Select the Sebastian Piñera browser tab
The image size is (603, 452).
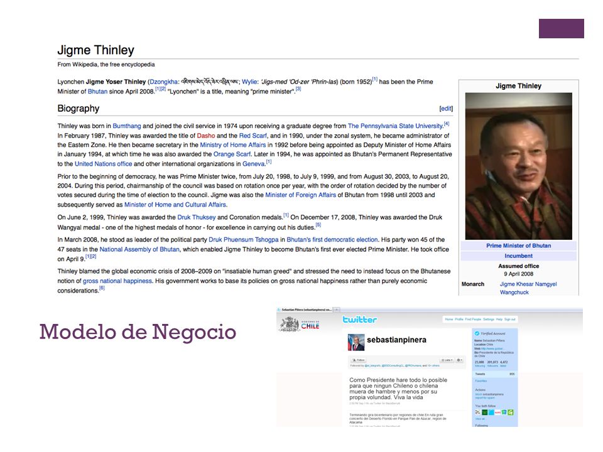click(x=305, y=309)
